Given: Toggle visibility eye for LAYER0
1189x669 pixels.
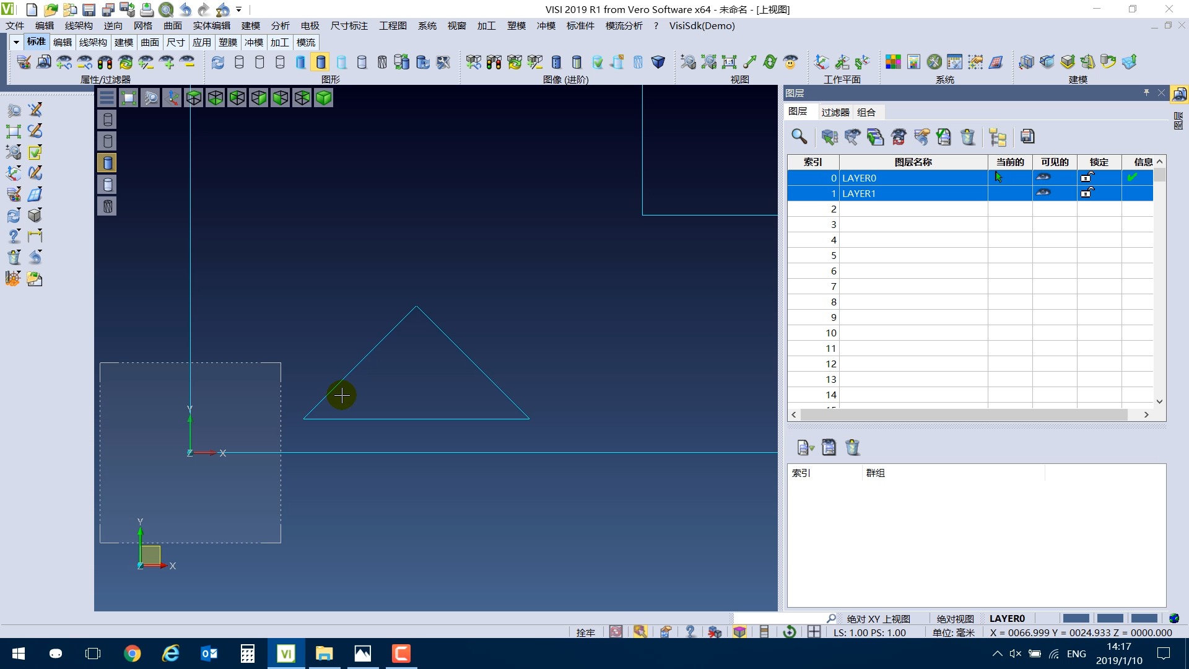Looking at the screenshot, I should click(1043, 178).
